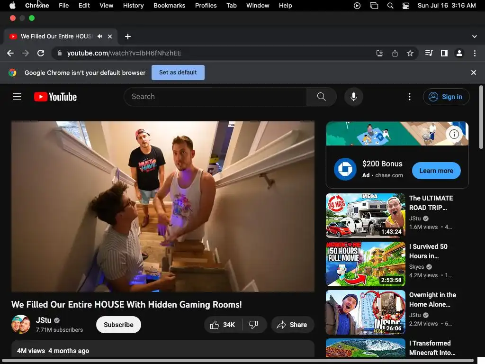Open Stage Manager windows icon in menu bar
Viewport: 485px width, 364px height.
[x=374, y=6]
